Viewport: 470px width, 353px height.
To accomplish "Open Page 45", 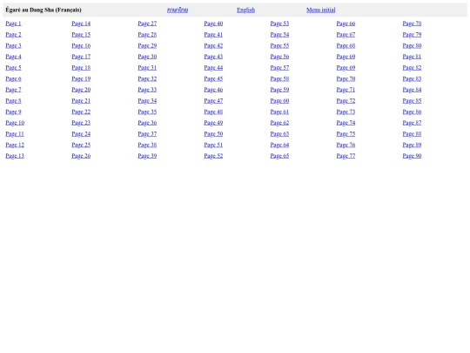I will tap(213, 78).
